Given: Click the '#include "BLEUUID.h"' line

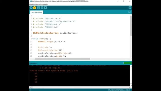Looking at the screenshot, I should click(46, 27).
